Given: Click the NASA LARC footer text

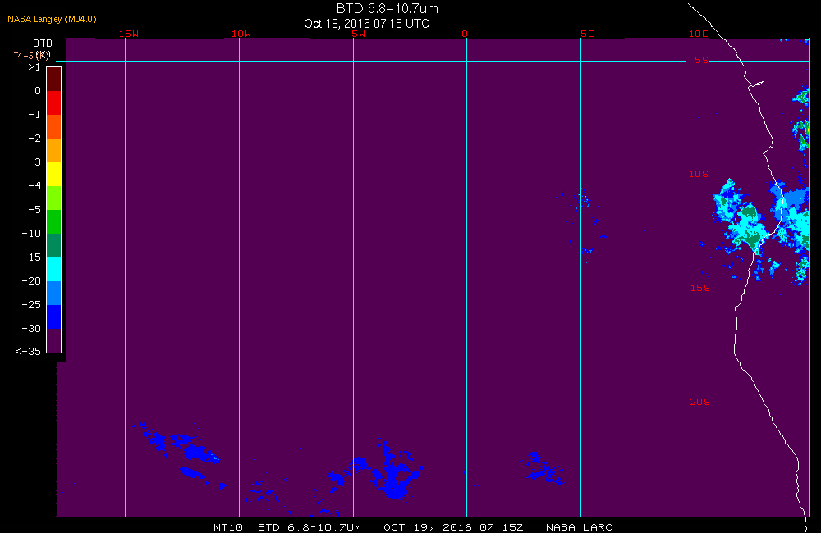Looking at the screenshot, I should tap(579, 526).
